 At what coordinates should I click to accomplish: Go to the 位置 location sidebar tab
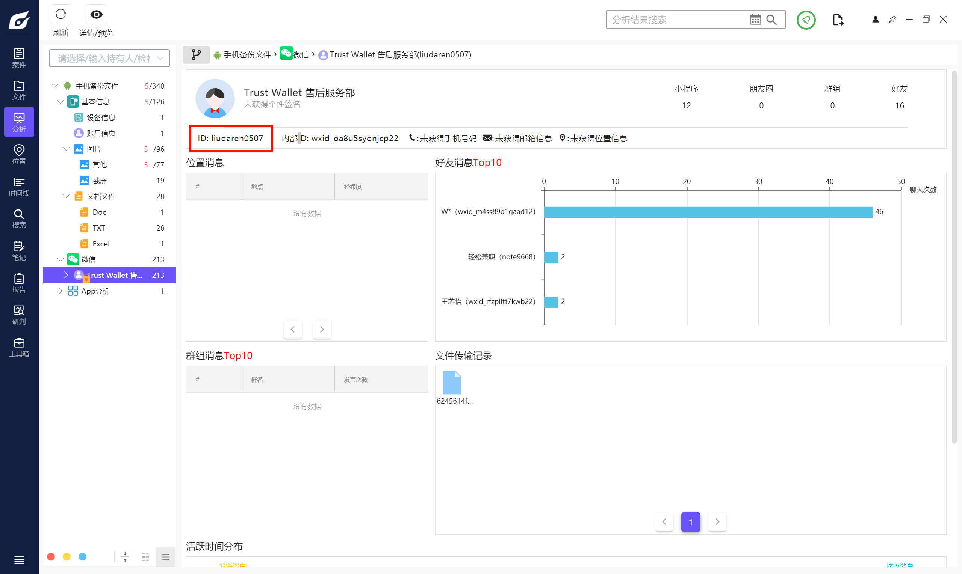(19, 154)
